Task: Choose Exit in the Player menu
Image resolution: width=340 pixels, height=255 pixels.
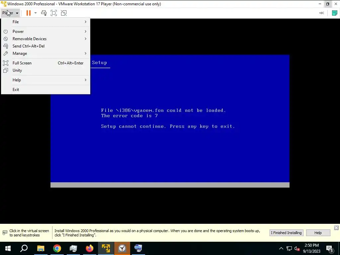Action: click(x=45, y=90)
